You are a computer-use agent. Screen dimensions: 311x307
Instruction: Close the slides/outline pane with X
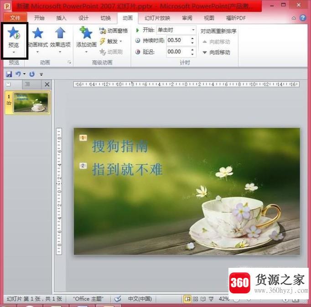pyautogui.click(x=47, y=84)
